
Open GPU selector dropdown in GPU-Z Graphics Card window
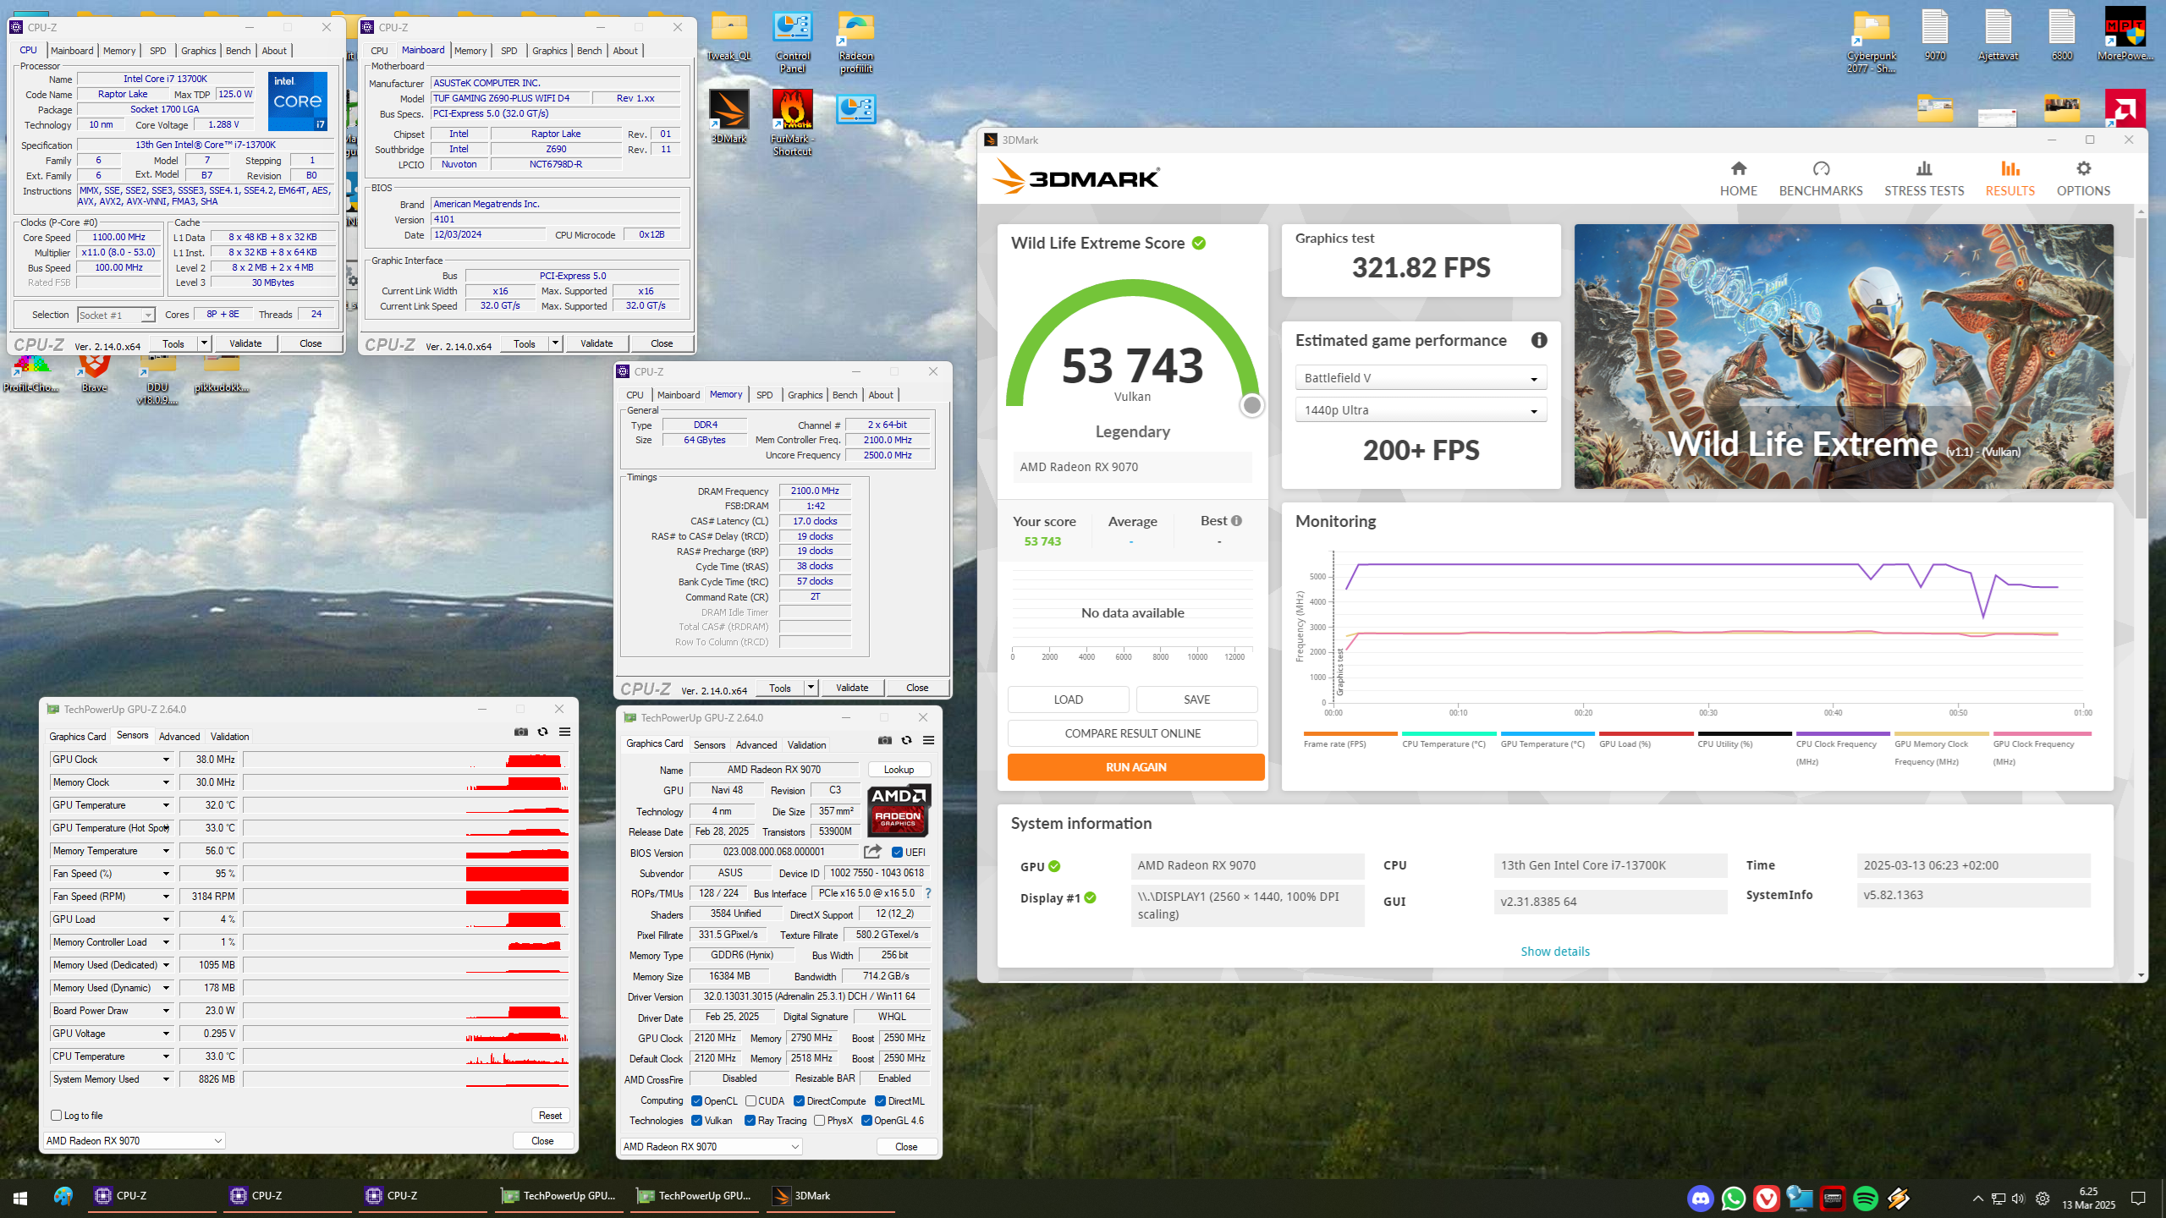pyautogui.click(x=711, y=1146)
